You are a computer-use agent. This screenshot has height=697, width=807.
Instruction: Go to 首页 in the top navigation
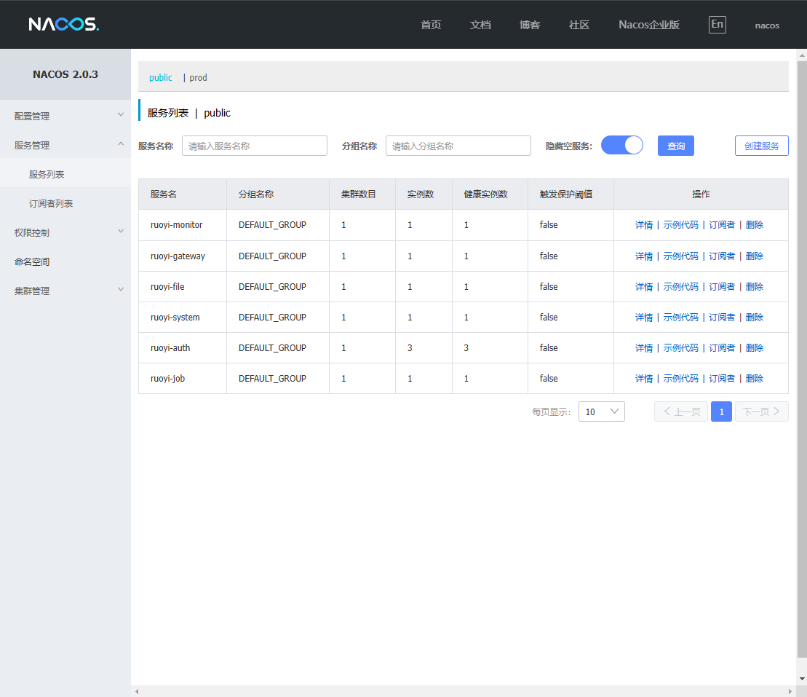430,25
